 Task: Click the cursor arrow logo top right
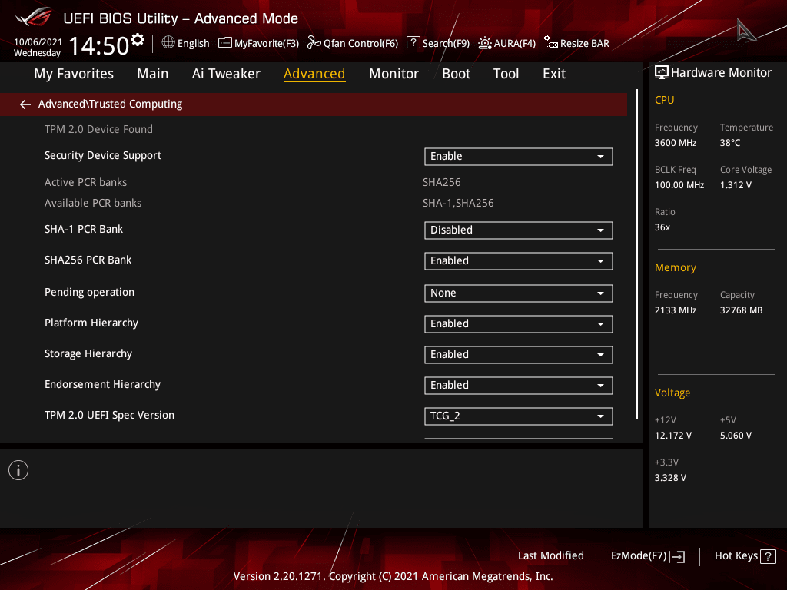pyautogui.click(x=745, y=31)
